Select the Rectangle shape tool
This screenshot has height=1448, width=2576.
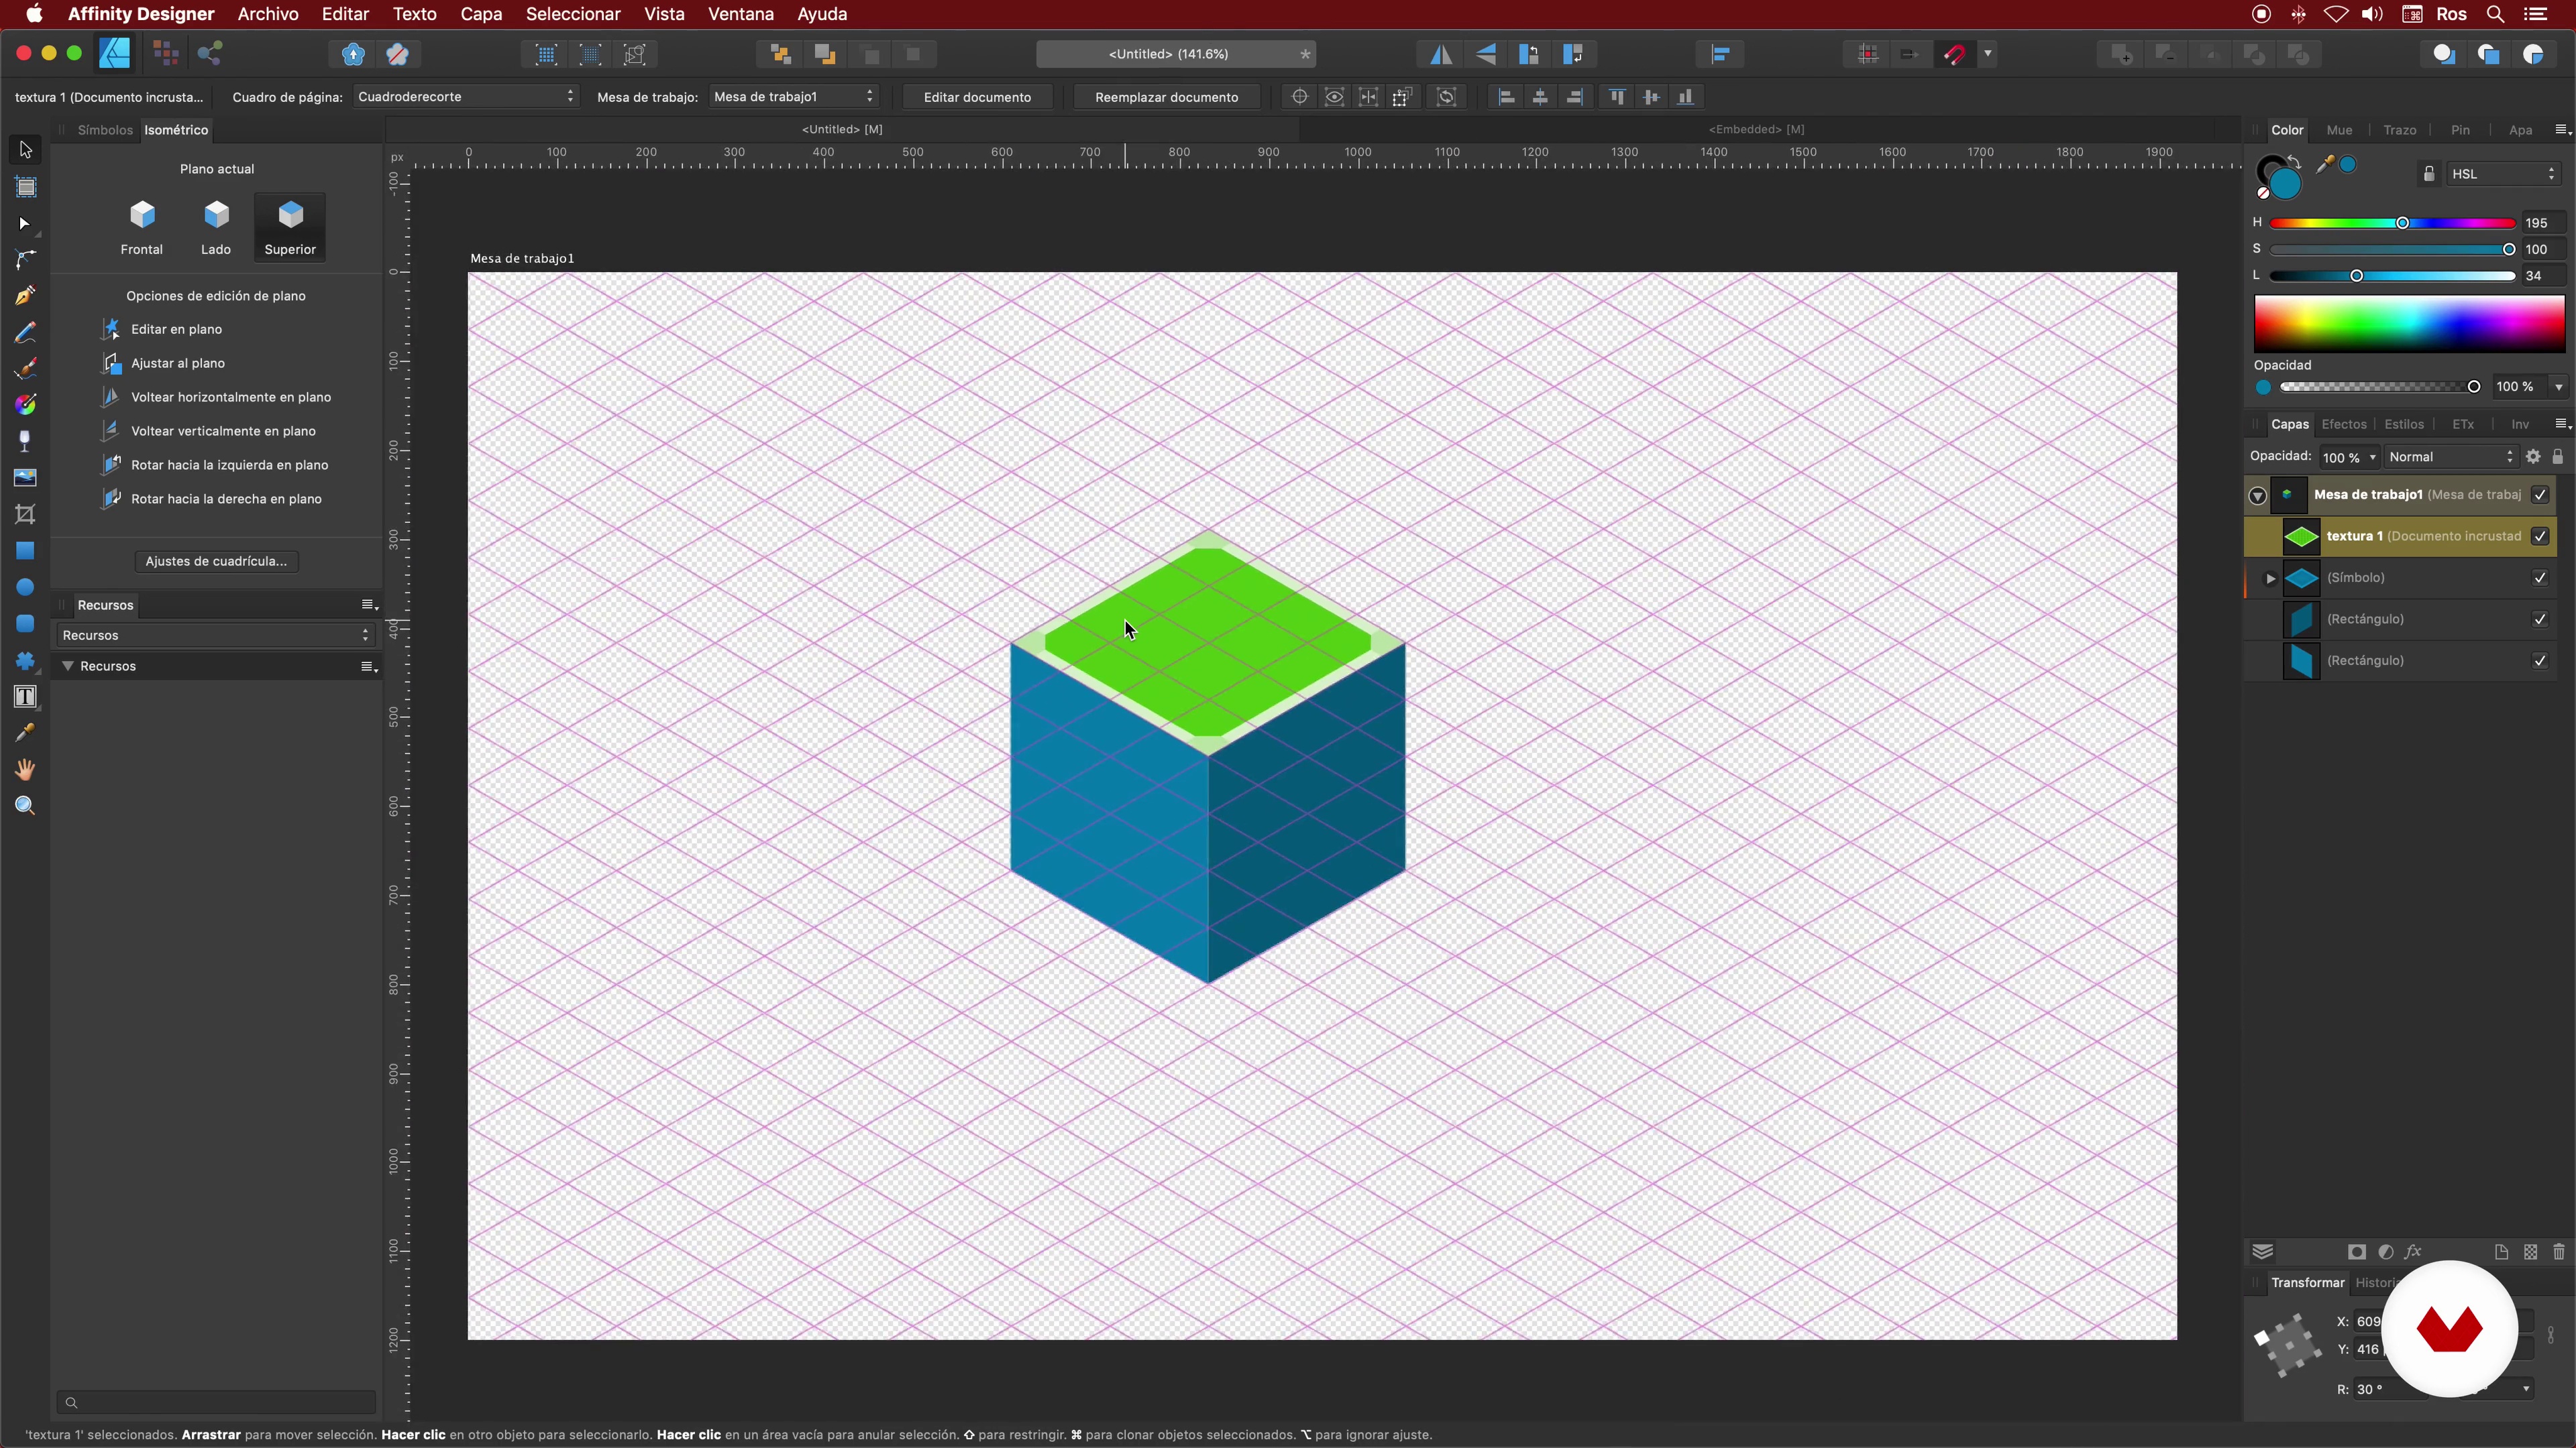point(25,550)
